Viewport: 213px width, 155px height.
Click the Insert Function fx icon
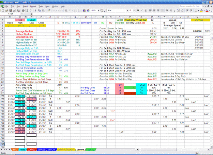click(31, 14)
